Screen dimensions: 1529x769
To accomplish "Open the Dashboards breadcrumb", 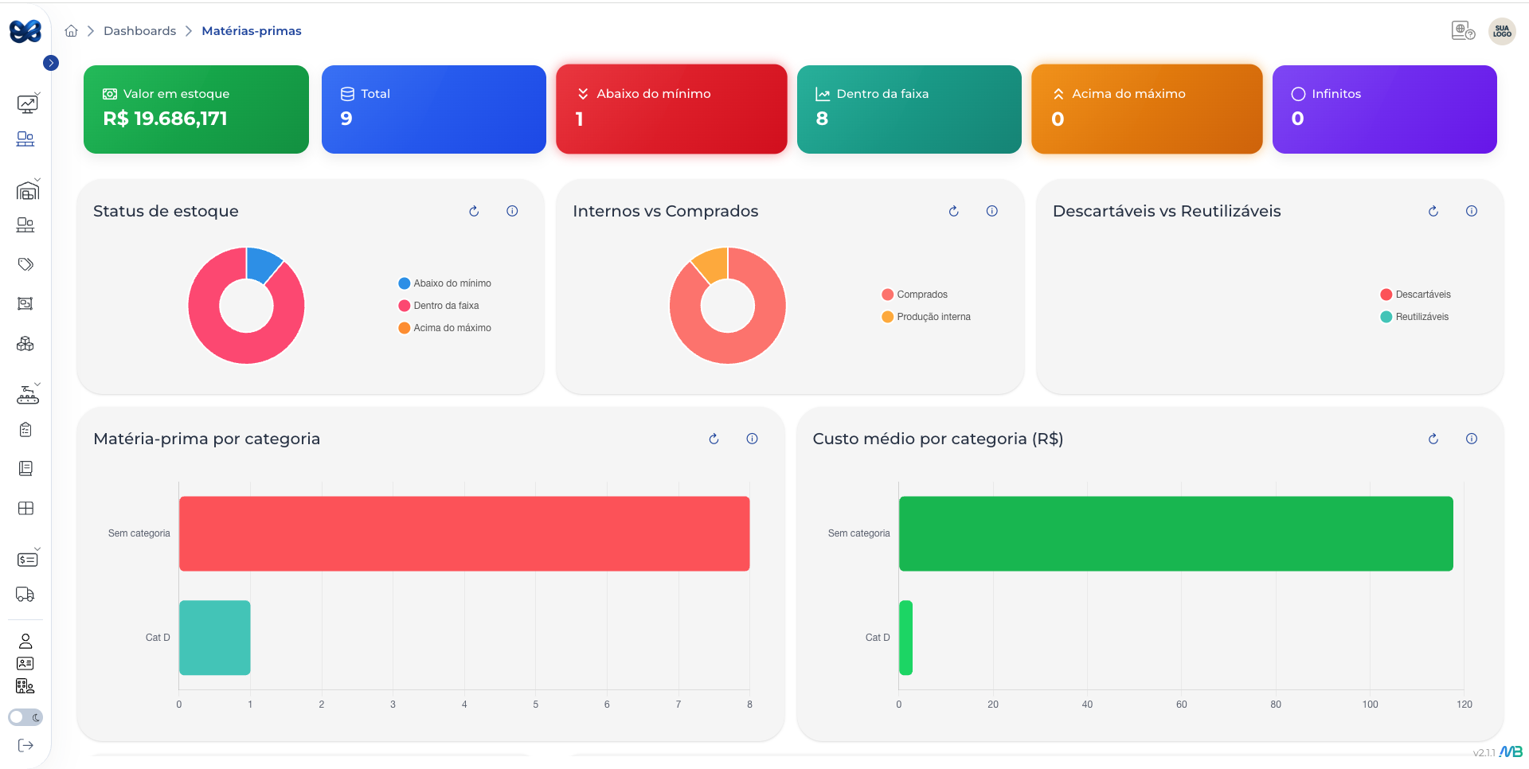I will (x=140, y=30).
